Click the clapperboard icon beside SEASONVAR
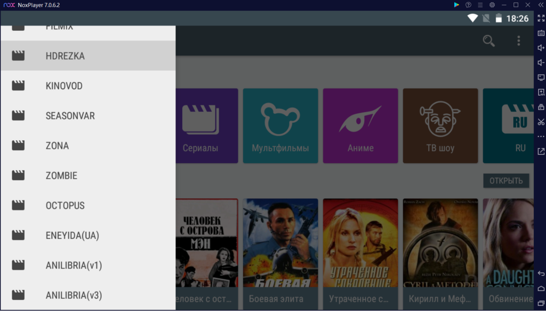Image resolution: width=546 pixels, height=311 pixels. coord(18,115)
